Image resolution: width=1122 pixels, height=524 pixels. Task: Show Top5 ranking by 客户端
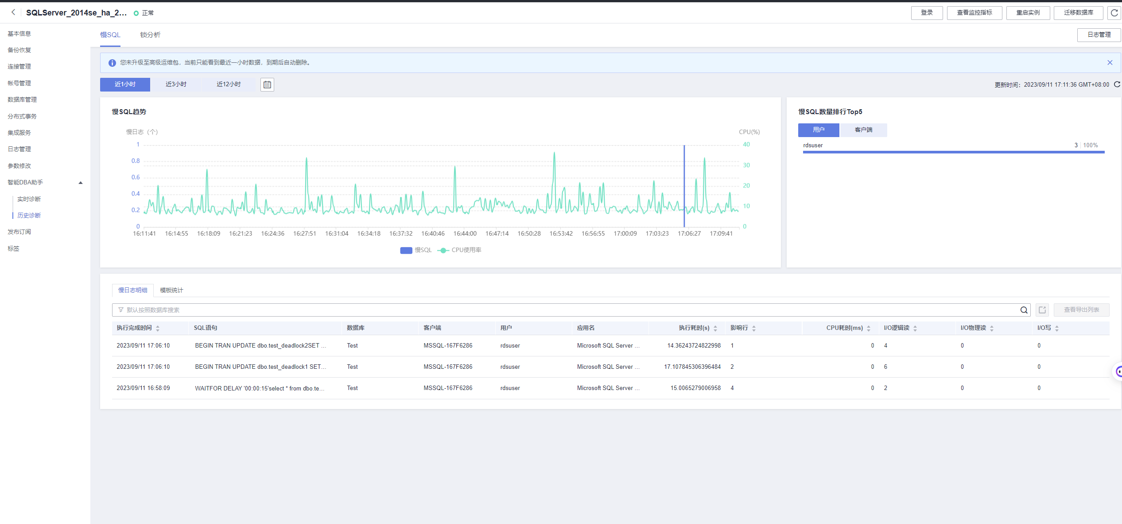[863, 130]
